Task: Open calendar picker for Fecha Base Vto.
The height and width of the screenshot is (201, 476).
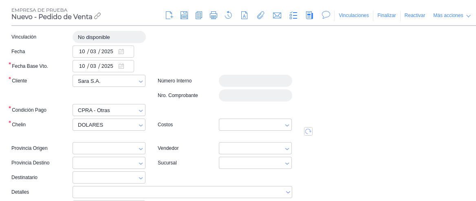Action: click(121, 66)
